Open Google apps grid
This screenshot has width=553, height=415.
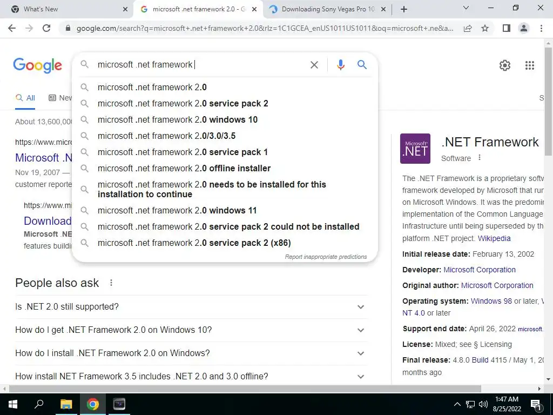click(x=529, y=65)
